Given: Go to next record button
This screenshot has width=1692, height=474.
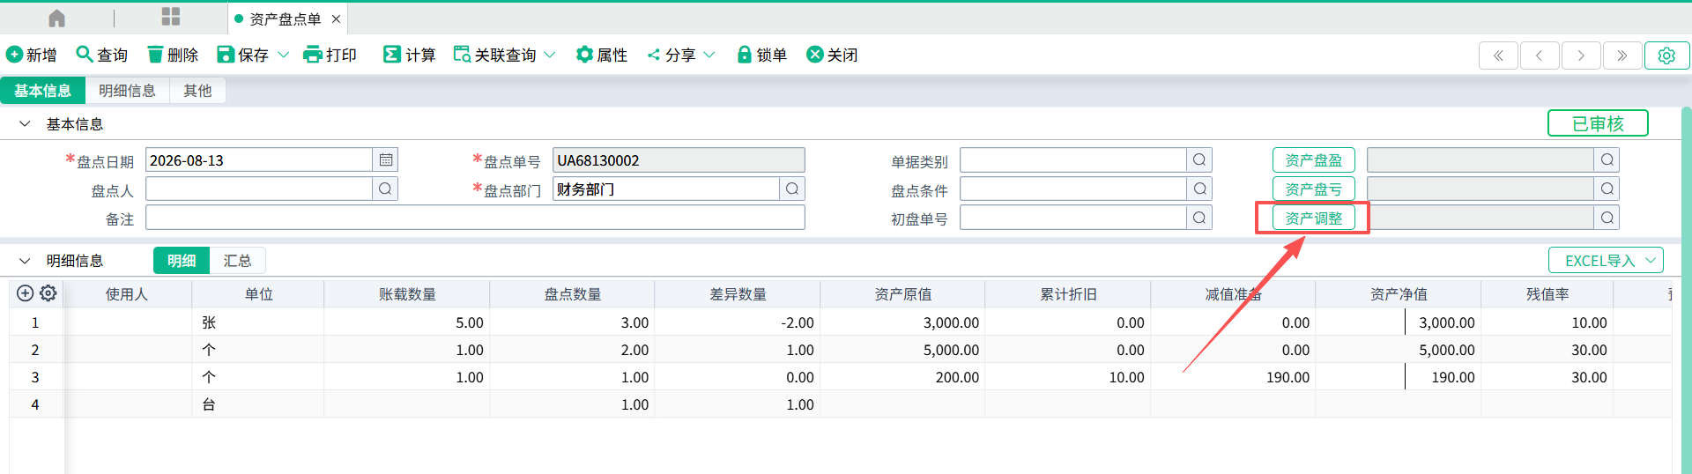Looking at the screenshot, I should click(1581, 56).
